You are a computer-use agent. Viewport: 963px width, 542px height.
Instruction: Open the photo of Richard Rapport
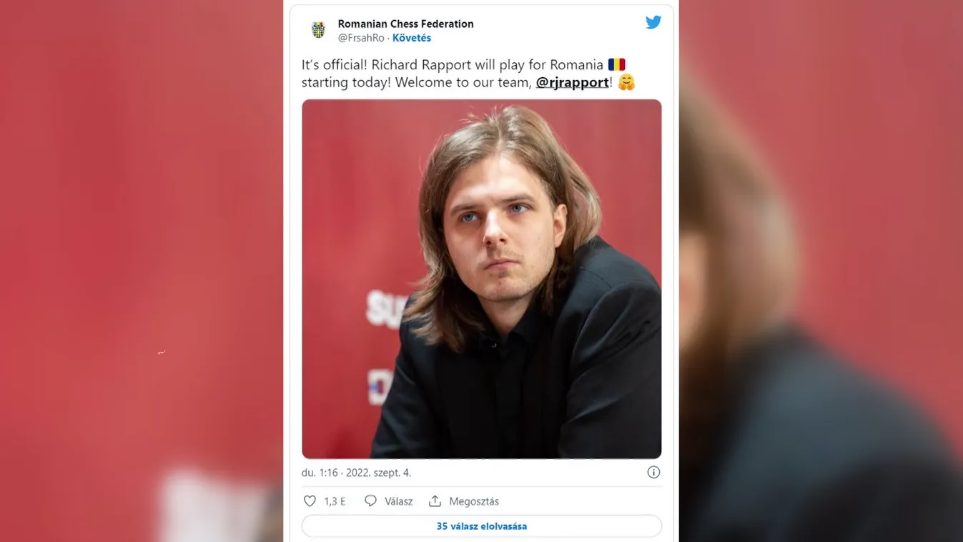click(x=482, y=279)
